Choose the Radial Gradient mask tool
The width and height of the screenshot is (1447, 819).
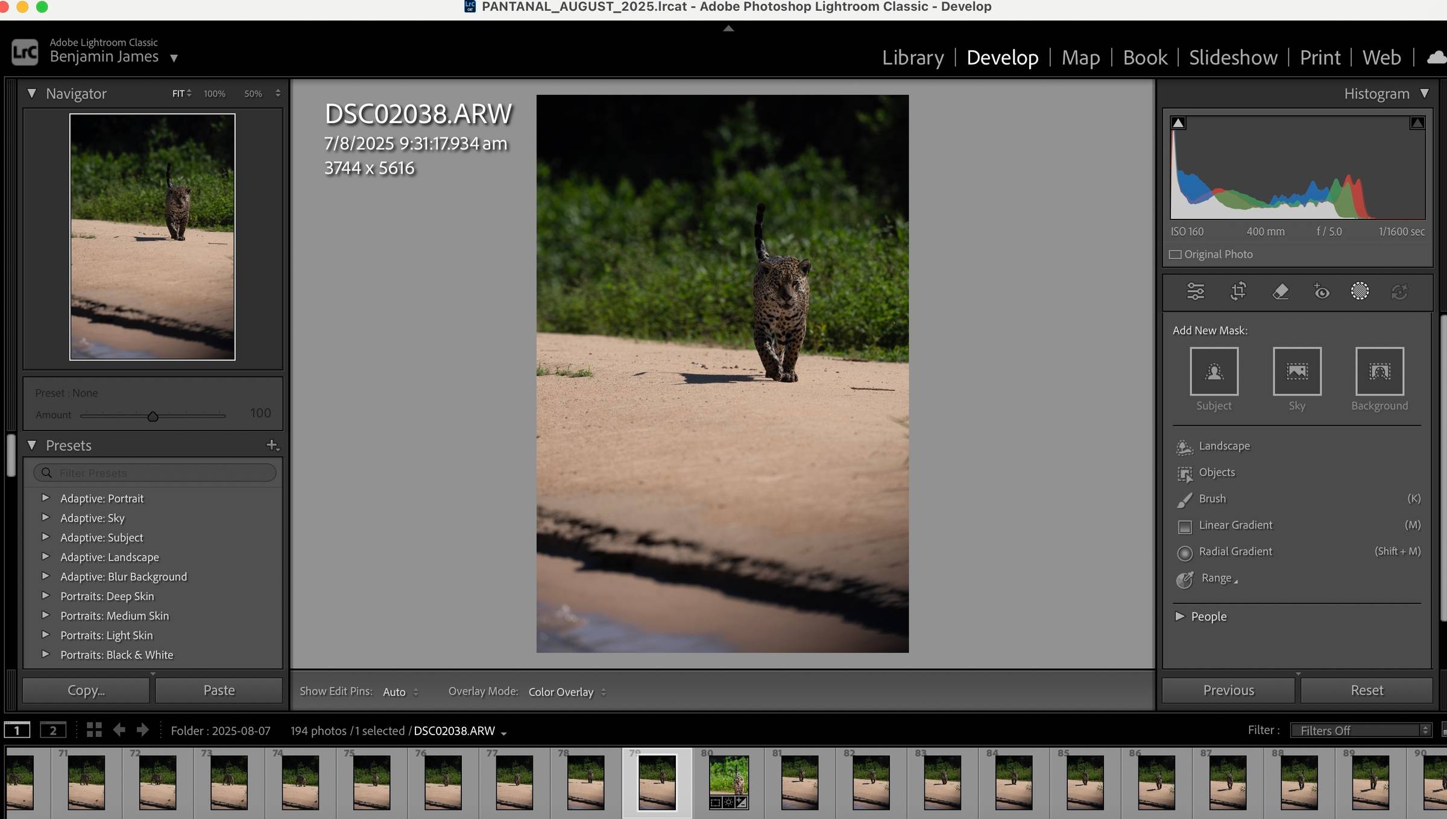(1235, 551)
